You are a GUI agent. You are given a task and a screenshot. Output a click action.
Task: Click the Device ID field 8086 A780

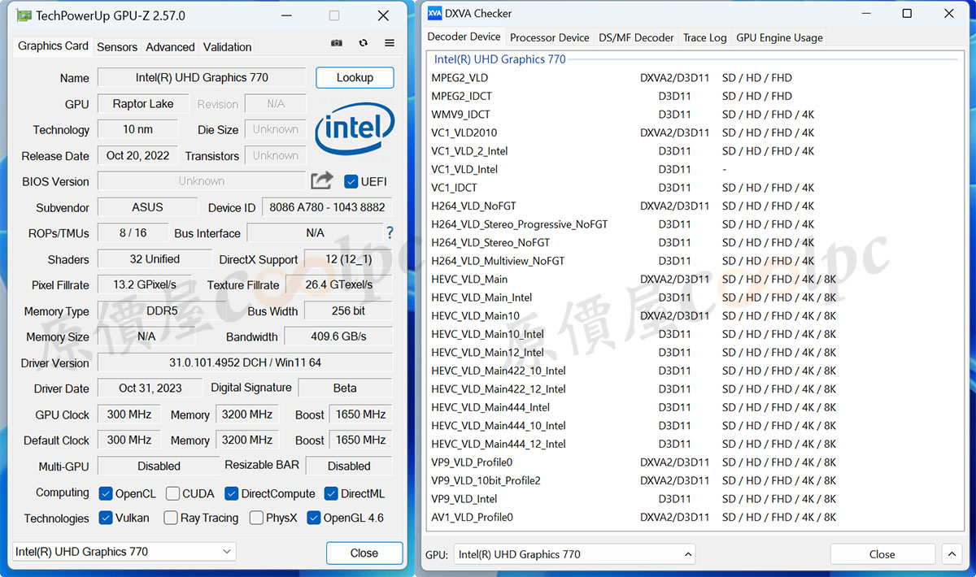tap(328, 207)
